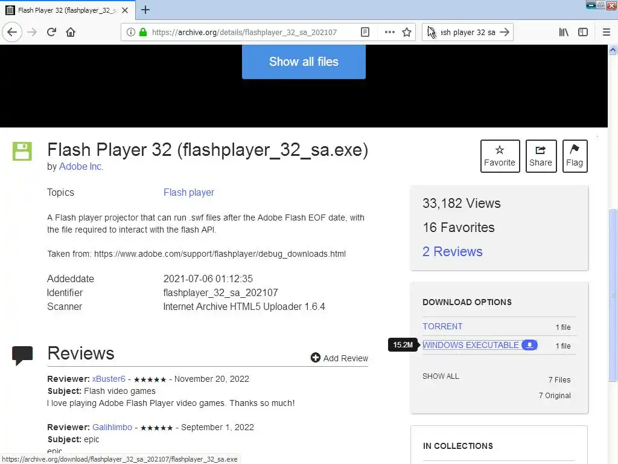
Task: Click the five-star rating by Galihlimbo
Action: coord(156,428)
